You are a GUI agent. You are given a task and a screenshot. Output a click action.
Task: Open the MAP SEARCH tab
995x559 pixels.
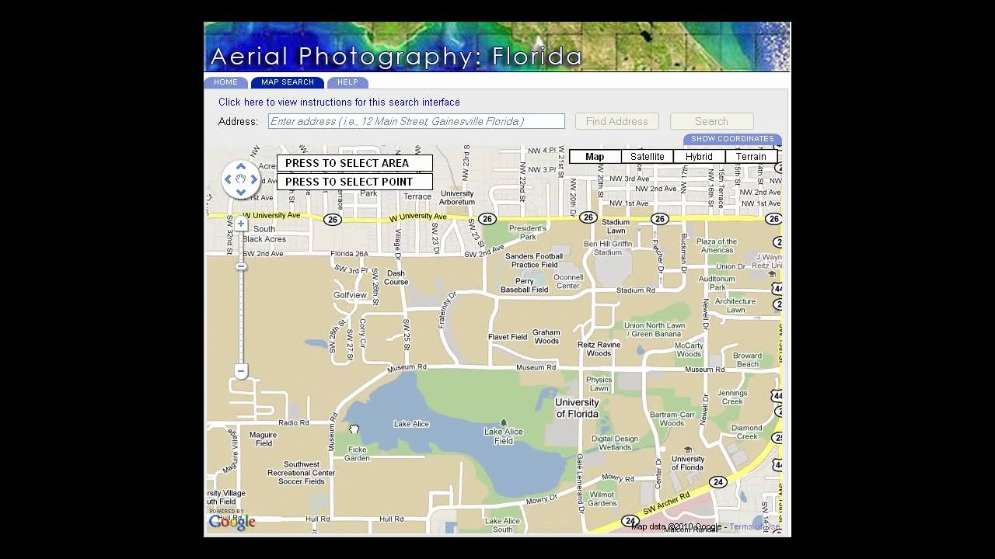pyautogui.click(x=288, y=82)
